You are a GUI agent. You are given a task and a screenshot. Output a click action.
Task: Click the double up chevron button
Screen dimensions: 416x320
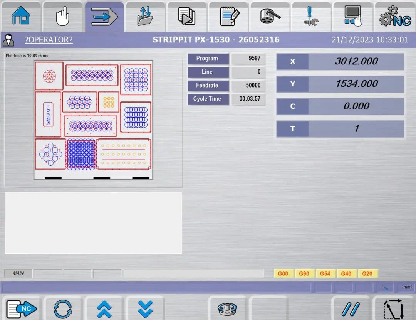pyautogui.click(x=104, y=308)
